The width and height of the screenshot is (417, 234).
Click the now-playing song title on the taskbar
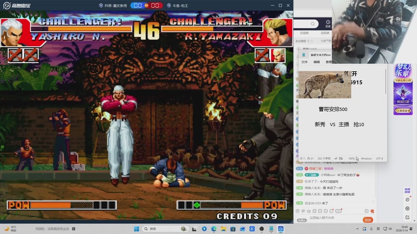pos(52,229)
